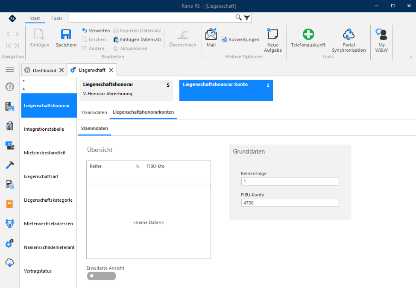416x288 pixels.
Task: Sort by the Reihe column header
Action: pyautogui.click(x=96, y=166)
